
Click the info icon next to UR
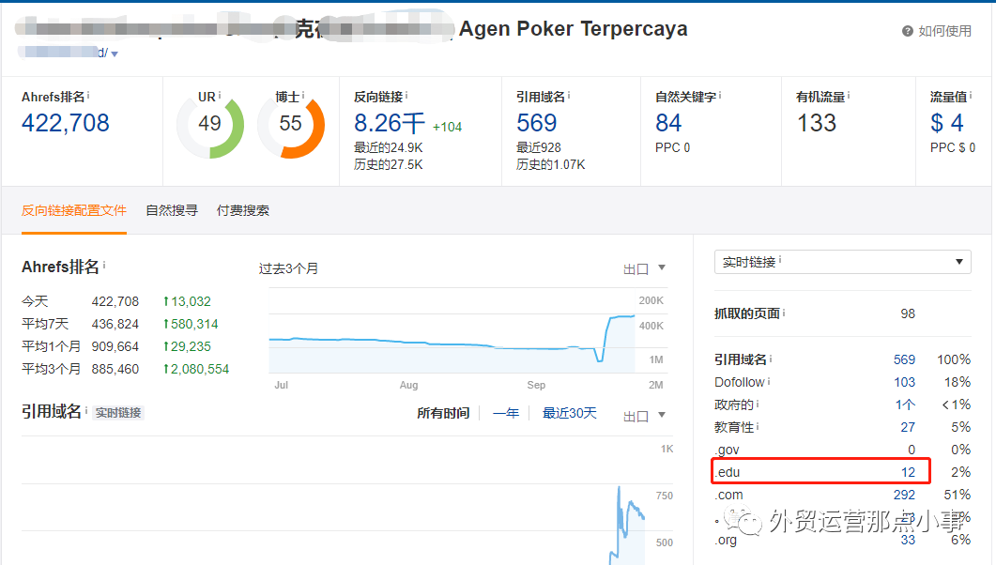click(219, 96)
